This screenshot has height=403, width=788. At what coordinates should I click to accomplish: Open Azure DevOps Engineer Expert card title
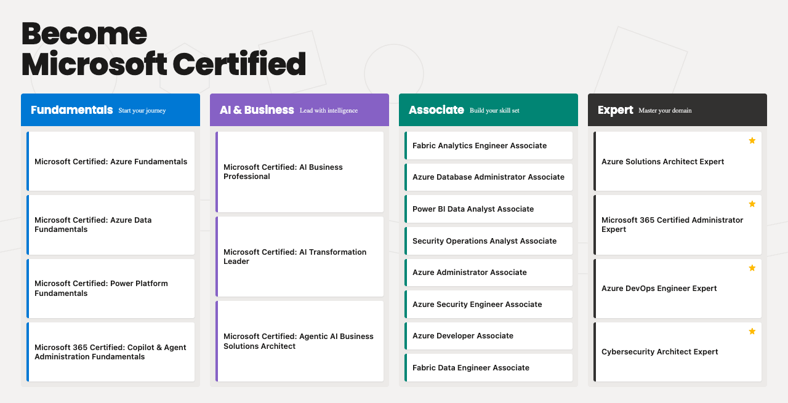(659, 289)
